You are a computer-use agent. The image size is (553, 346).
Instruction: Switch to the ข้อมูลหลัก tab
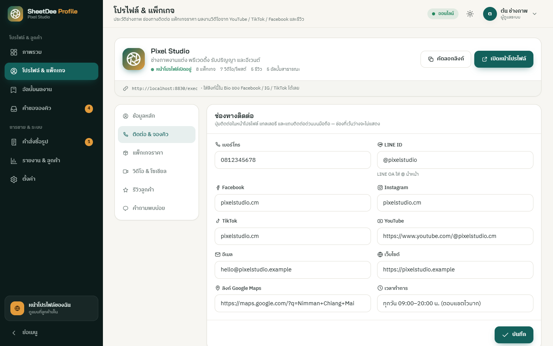[x=157, y=116]
